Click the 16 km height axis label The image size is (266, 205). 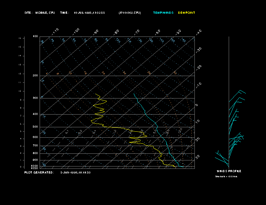click(x=20, y=38)
